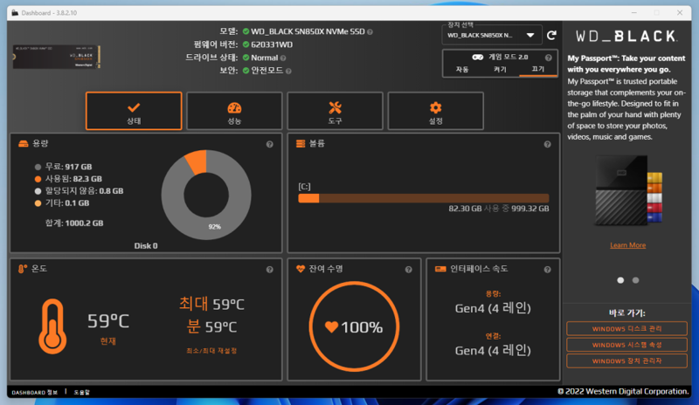Open help for the 잔여 수명 panel
Image resolution: width=699 pixels, height=405 pixels.
coord(408,270)
